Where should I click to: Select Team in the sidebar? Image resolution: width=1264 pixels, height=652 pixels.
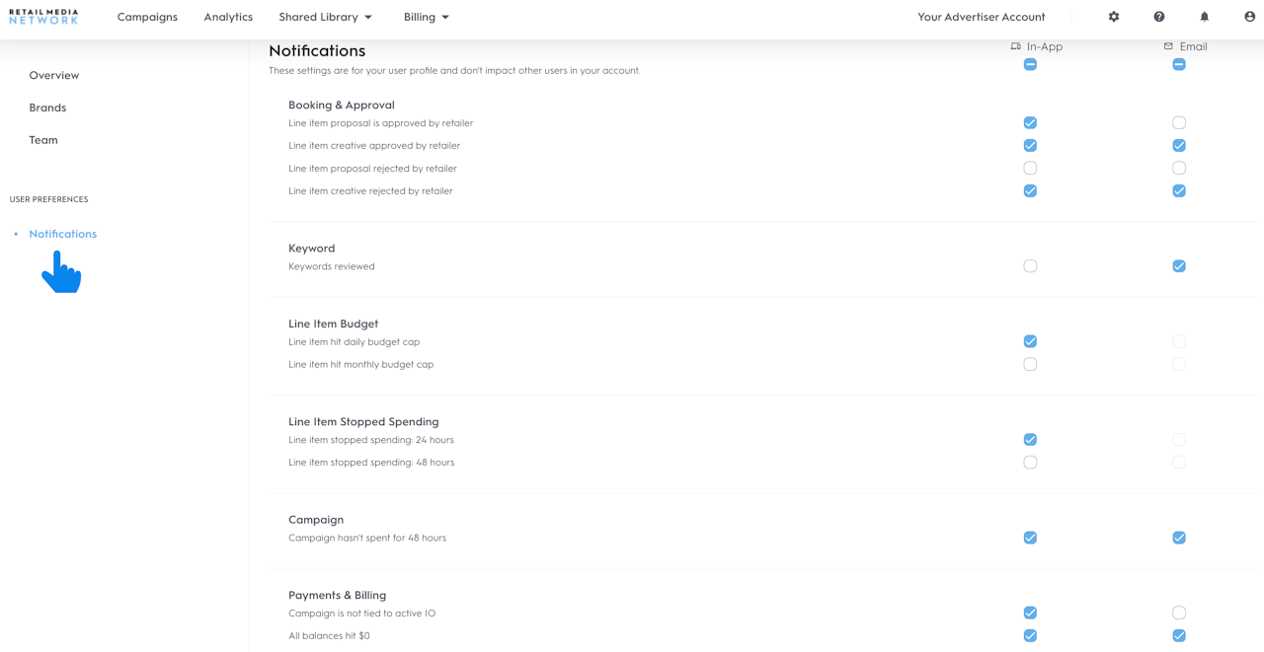pos(43,140)
